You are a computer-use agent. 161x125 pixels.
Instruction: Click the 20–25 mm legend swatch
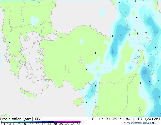point(45,122)
